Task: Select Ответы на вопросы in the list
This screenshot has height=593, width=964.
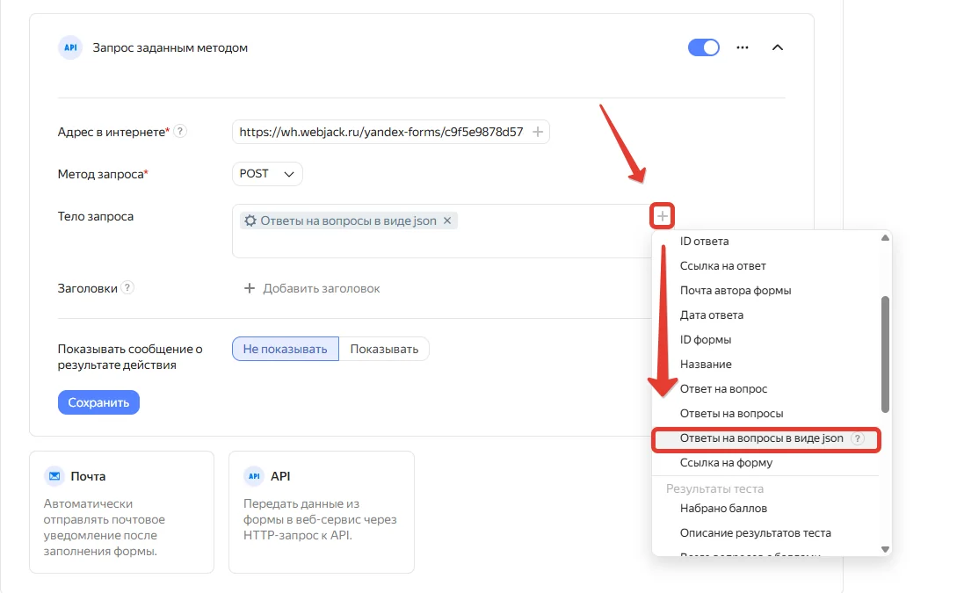Action: click(x=731, y=414)
